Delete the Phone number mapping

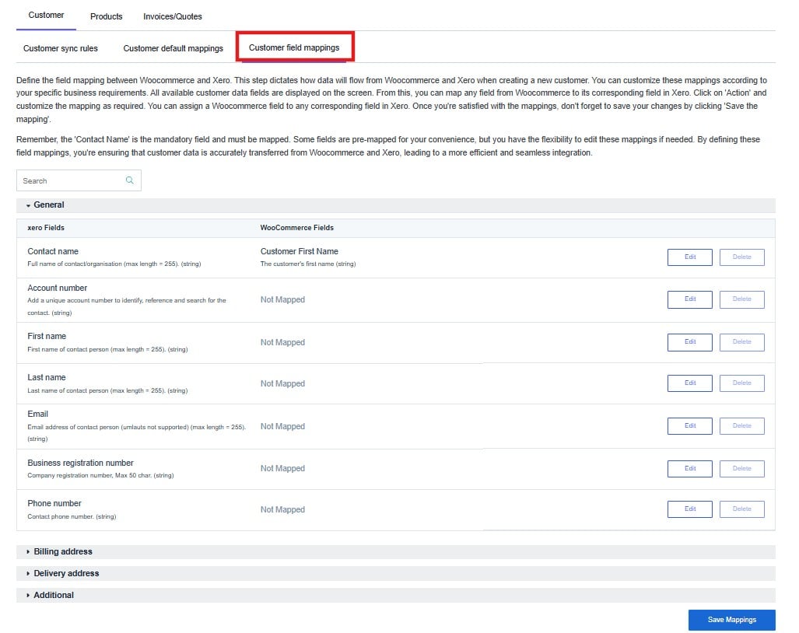pos(742,509)
